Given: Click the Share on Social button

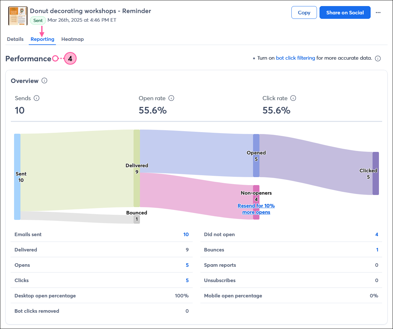Looking at the screenshot, I should pyautogui.click(x=345, y=12).
